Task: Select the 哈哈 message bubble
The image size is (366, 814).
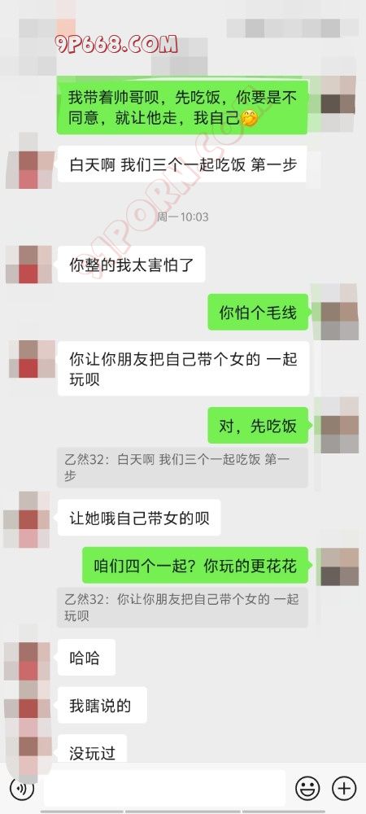Action: point(86,658)
